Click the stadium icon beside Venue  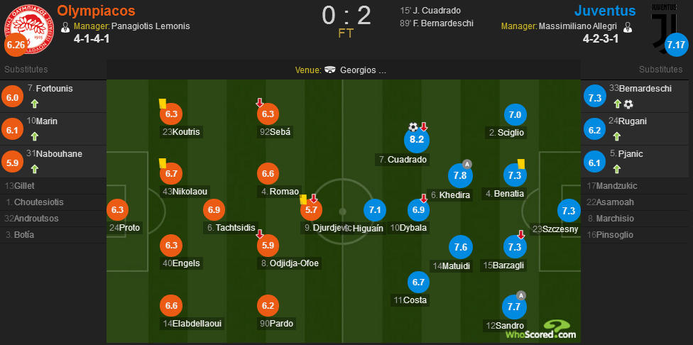coord(329,70)
